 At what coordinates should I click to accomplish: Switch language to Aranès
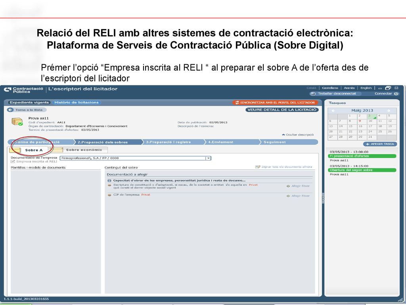point(349,88)
